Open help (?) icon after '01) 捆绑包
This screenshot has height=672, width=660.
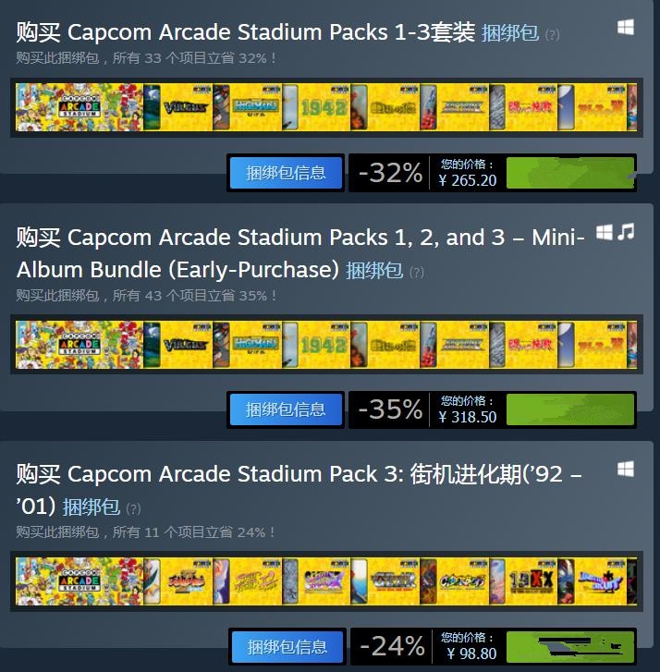(x=133, y=508)
